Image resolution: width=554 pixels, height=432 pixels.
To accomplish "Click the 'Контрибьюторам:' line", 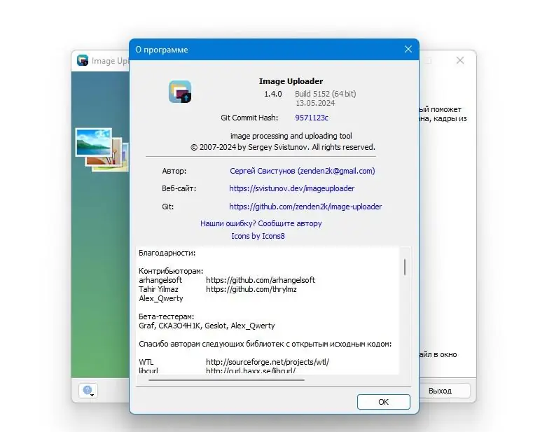I will [171, 271].
